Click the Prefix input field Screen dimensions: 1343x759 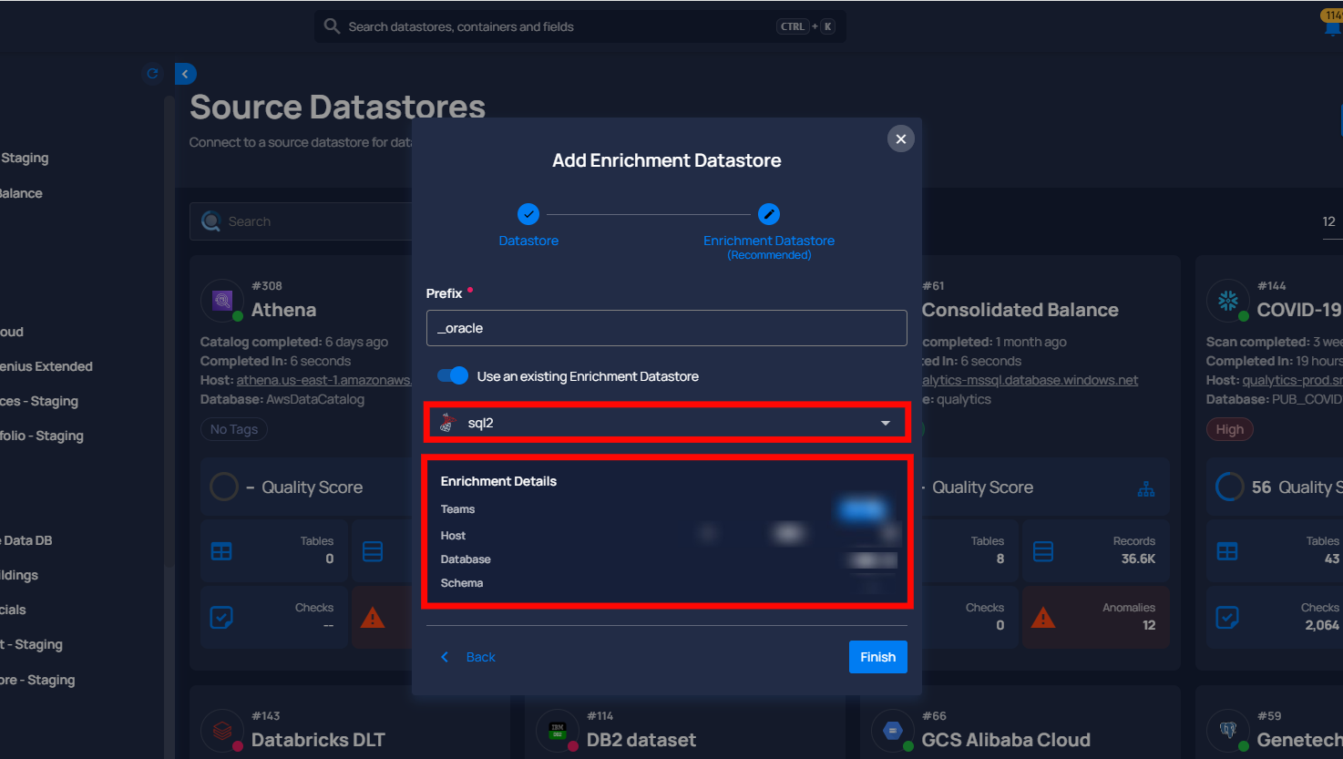pyautogui.click(x=666, y=328)
